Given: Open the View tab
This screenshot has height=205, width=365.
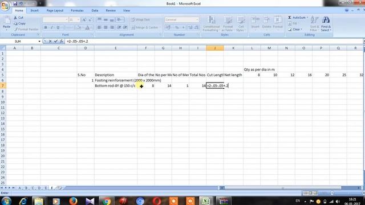Looking at the screenshot, I should coord(127,10).
